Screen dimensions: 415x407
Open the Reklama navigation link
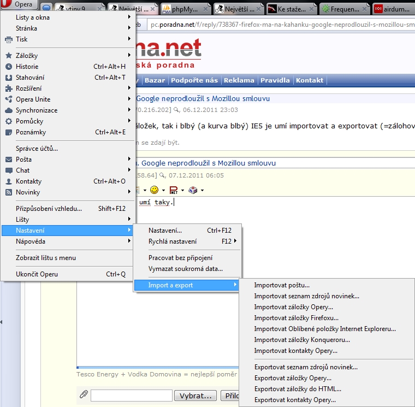[x=239, y=80]
